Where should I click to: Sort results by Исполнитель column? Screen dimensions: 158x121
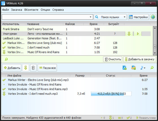pyautogui.click(x=11, y=24)
